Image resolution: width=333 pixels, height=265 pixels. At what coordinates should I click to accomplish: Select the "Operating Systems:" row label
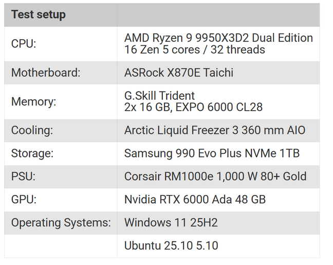coord(61,222)
